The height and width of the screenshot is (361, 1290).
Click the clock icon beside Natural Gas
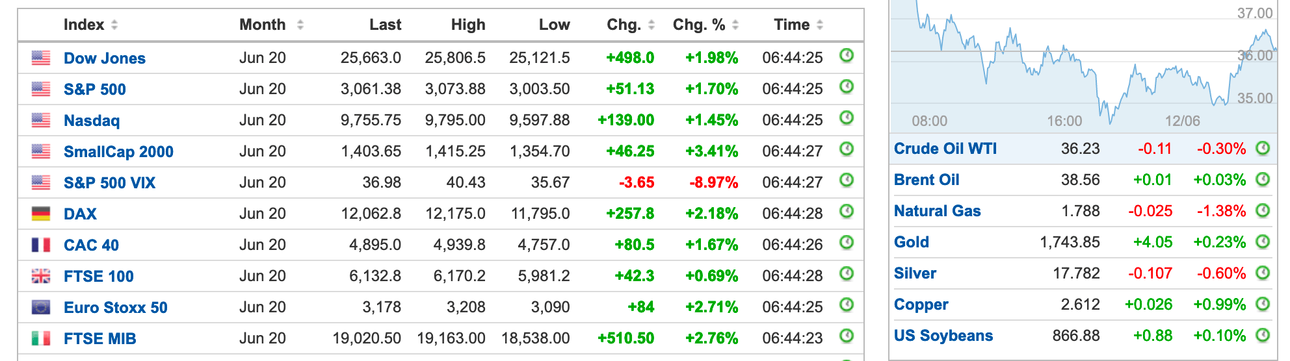pos(1263,211)
